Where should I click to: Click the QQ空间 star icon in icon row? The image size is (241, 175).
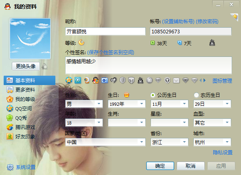(69, 80)
